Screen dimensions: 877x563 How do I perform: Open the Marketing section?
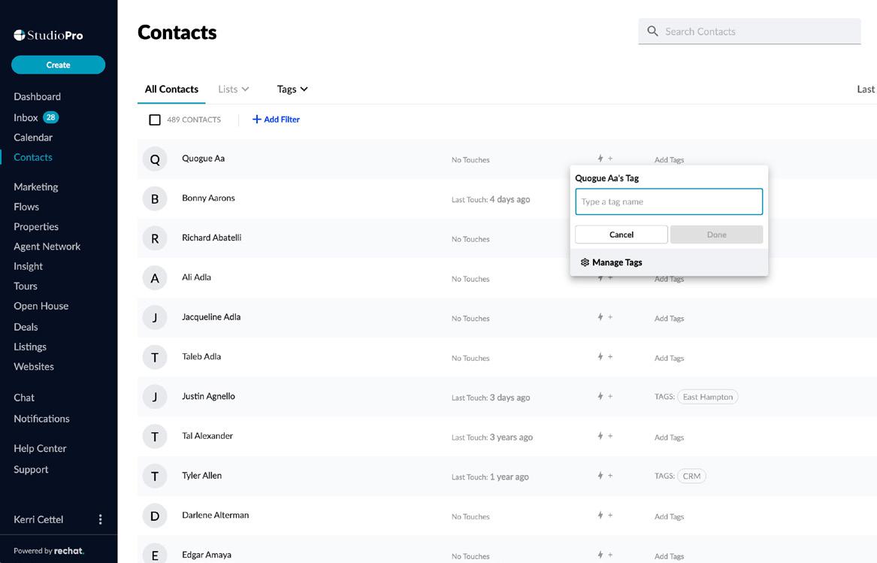36,187
